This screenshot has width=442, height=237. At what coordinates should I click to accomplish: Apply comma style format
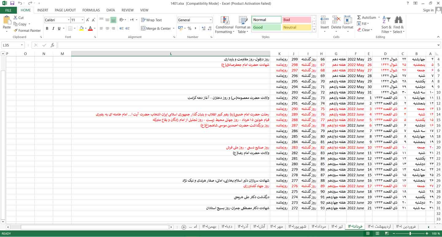196,28
